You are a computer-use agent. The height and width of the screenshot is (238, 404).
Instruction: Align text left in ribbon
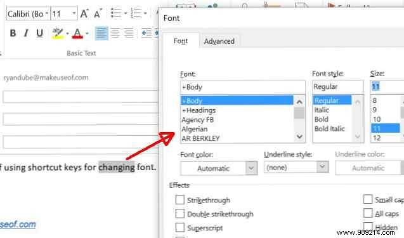pyautogui.click(x=101, y=33)
